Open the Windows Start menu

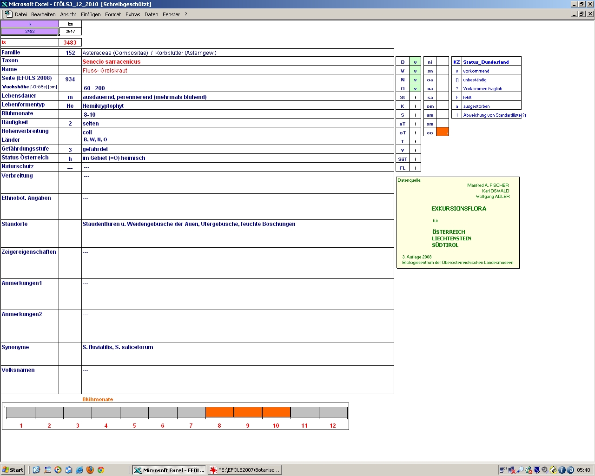[x=13, y=470]
